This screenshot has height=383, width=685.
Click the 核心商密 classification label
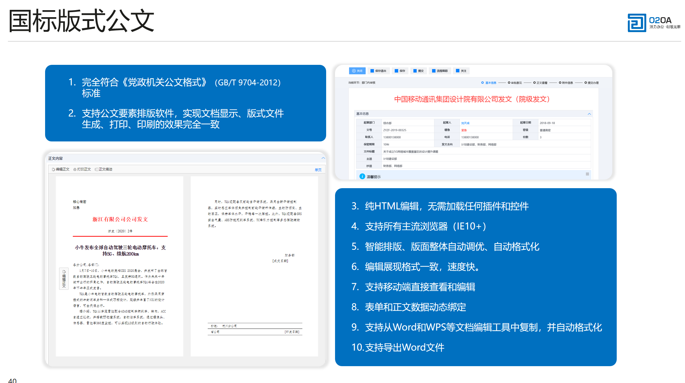point(79,202)
